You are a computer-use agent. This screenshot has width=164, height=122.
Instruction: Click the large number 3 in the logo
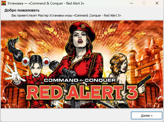coord(131,92)
